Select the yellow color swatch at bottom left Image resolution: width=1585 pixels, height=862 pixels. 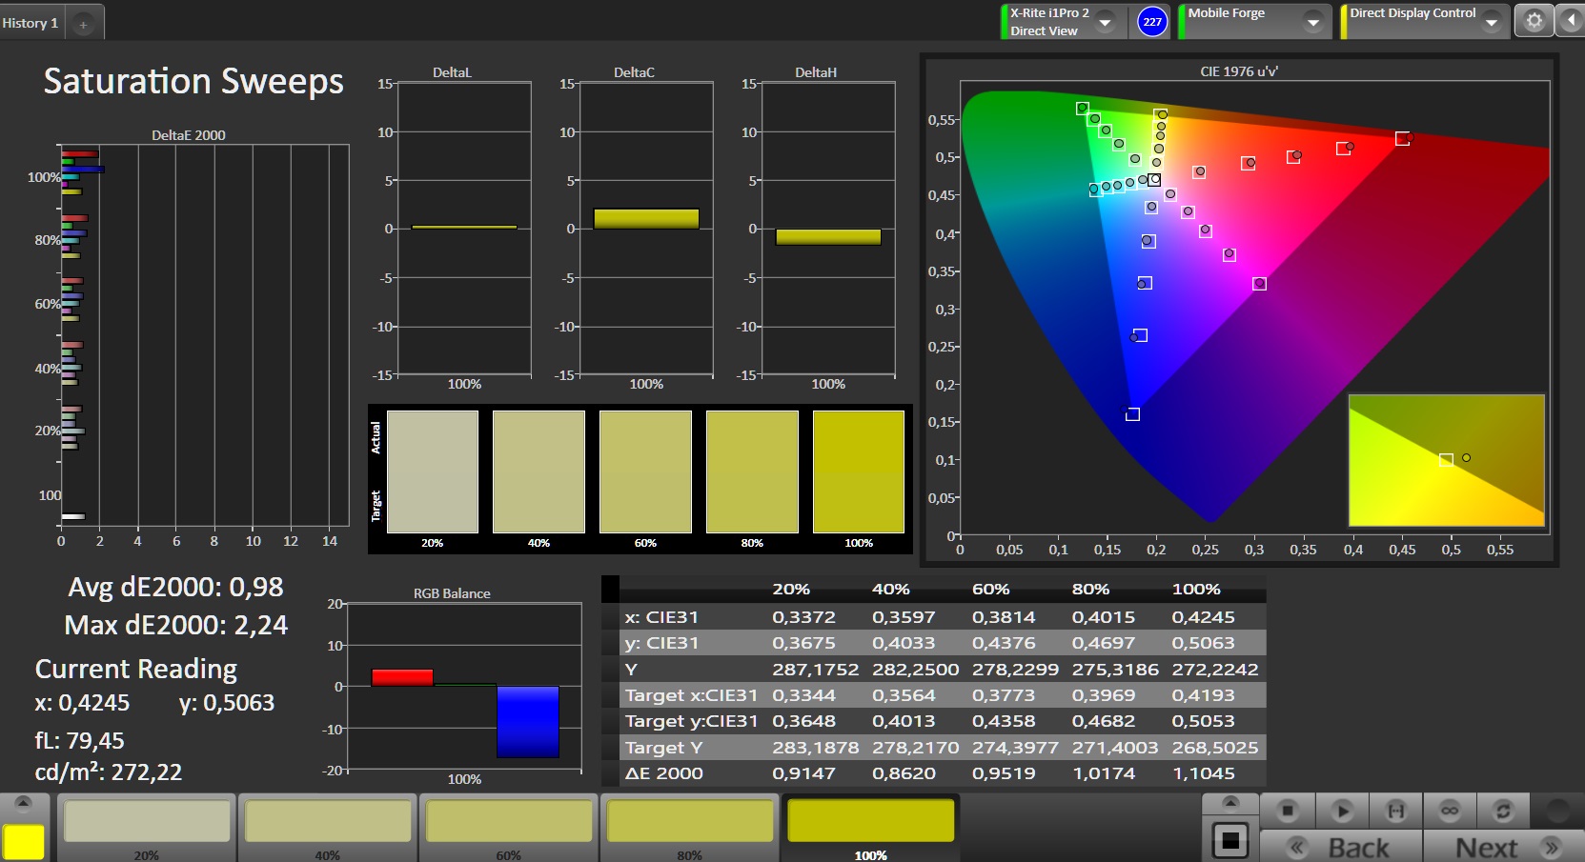point(24,842)
